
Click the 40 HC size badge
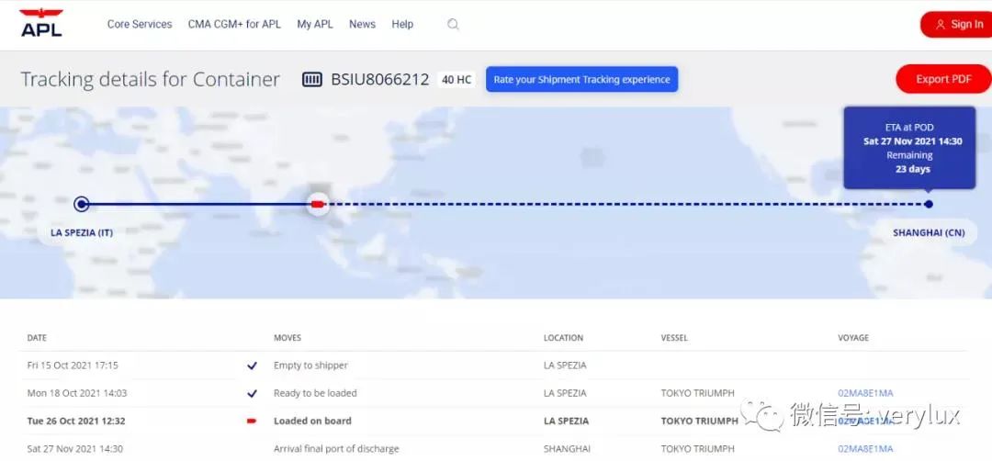pos(457,80)
